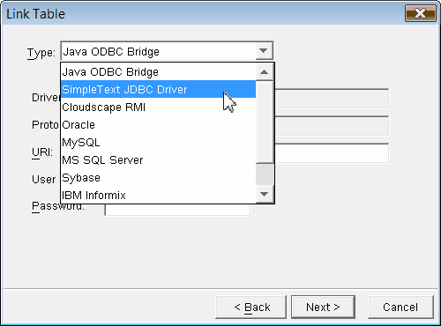
Task: Focus the URI input field
Action: (x=332, y=153)
